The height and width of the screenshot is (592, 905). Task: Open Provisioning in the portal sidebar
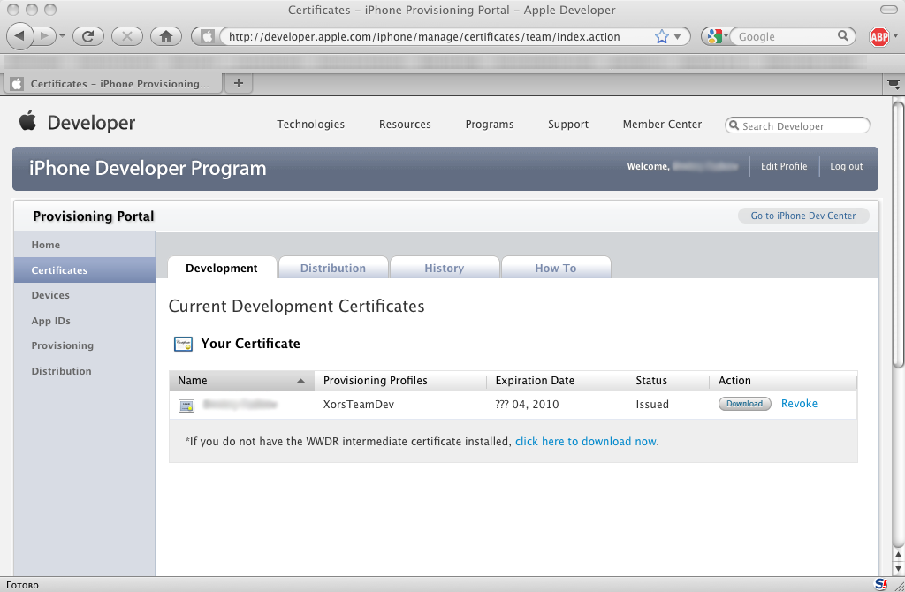84,345
